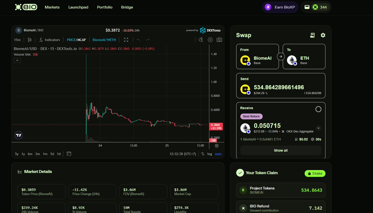Click the BiomeAI / BIO token avatar
373x213 pixels.
[x=18, y=30]
